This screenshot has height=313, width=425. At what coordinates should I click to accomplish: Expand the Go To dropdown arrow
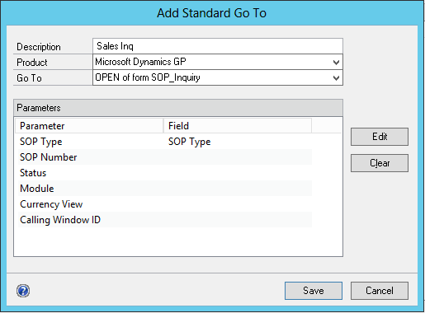coord(336,77)
